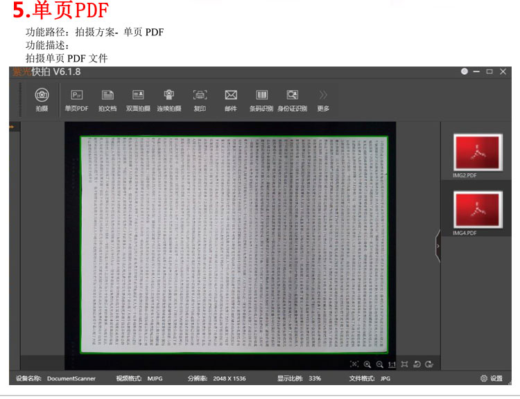Zoom in on the preview image
The width and height of the screenshot is (520, 399).
pyautogui.click(x=367, y=364)
